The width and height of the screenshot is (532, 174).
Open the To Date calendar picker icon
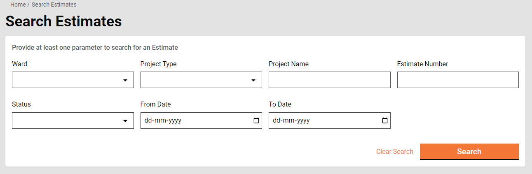pos(384,121)
